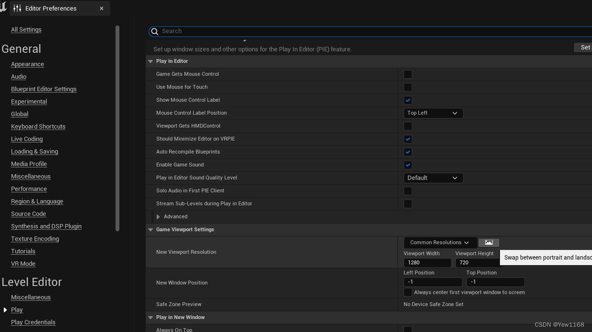Click the arrow beside Play in sidebar
Viewport: 592px width, 332px height.
pos(5,310)
